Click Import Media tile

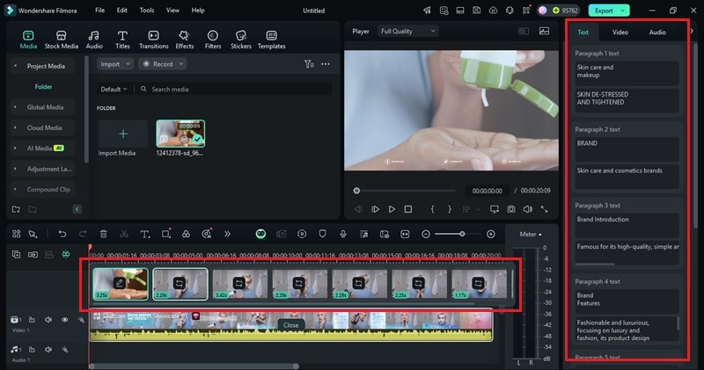[122, 134]
